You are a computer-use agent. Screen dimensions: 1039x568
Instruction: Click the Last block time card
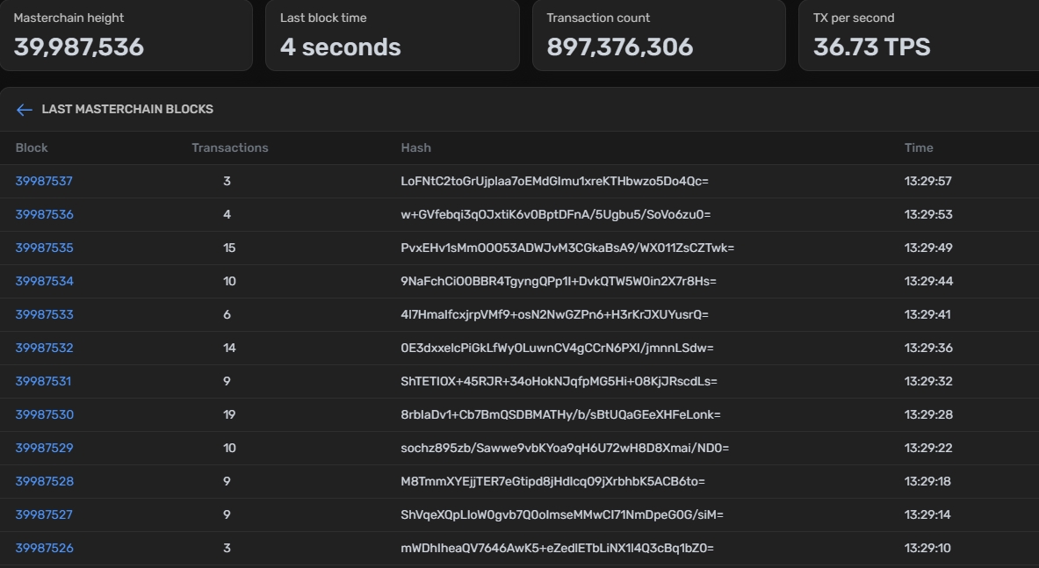(392, 35)
